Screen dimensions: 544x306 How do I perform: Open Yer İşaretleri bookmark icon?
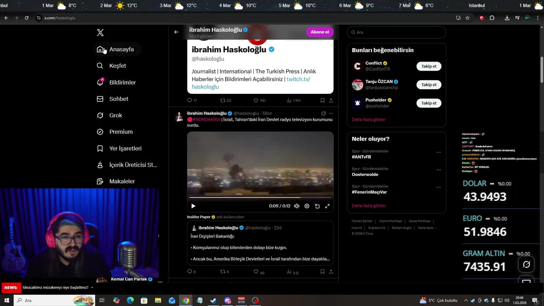click(x=100, y=148)
